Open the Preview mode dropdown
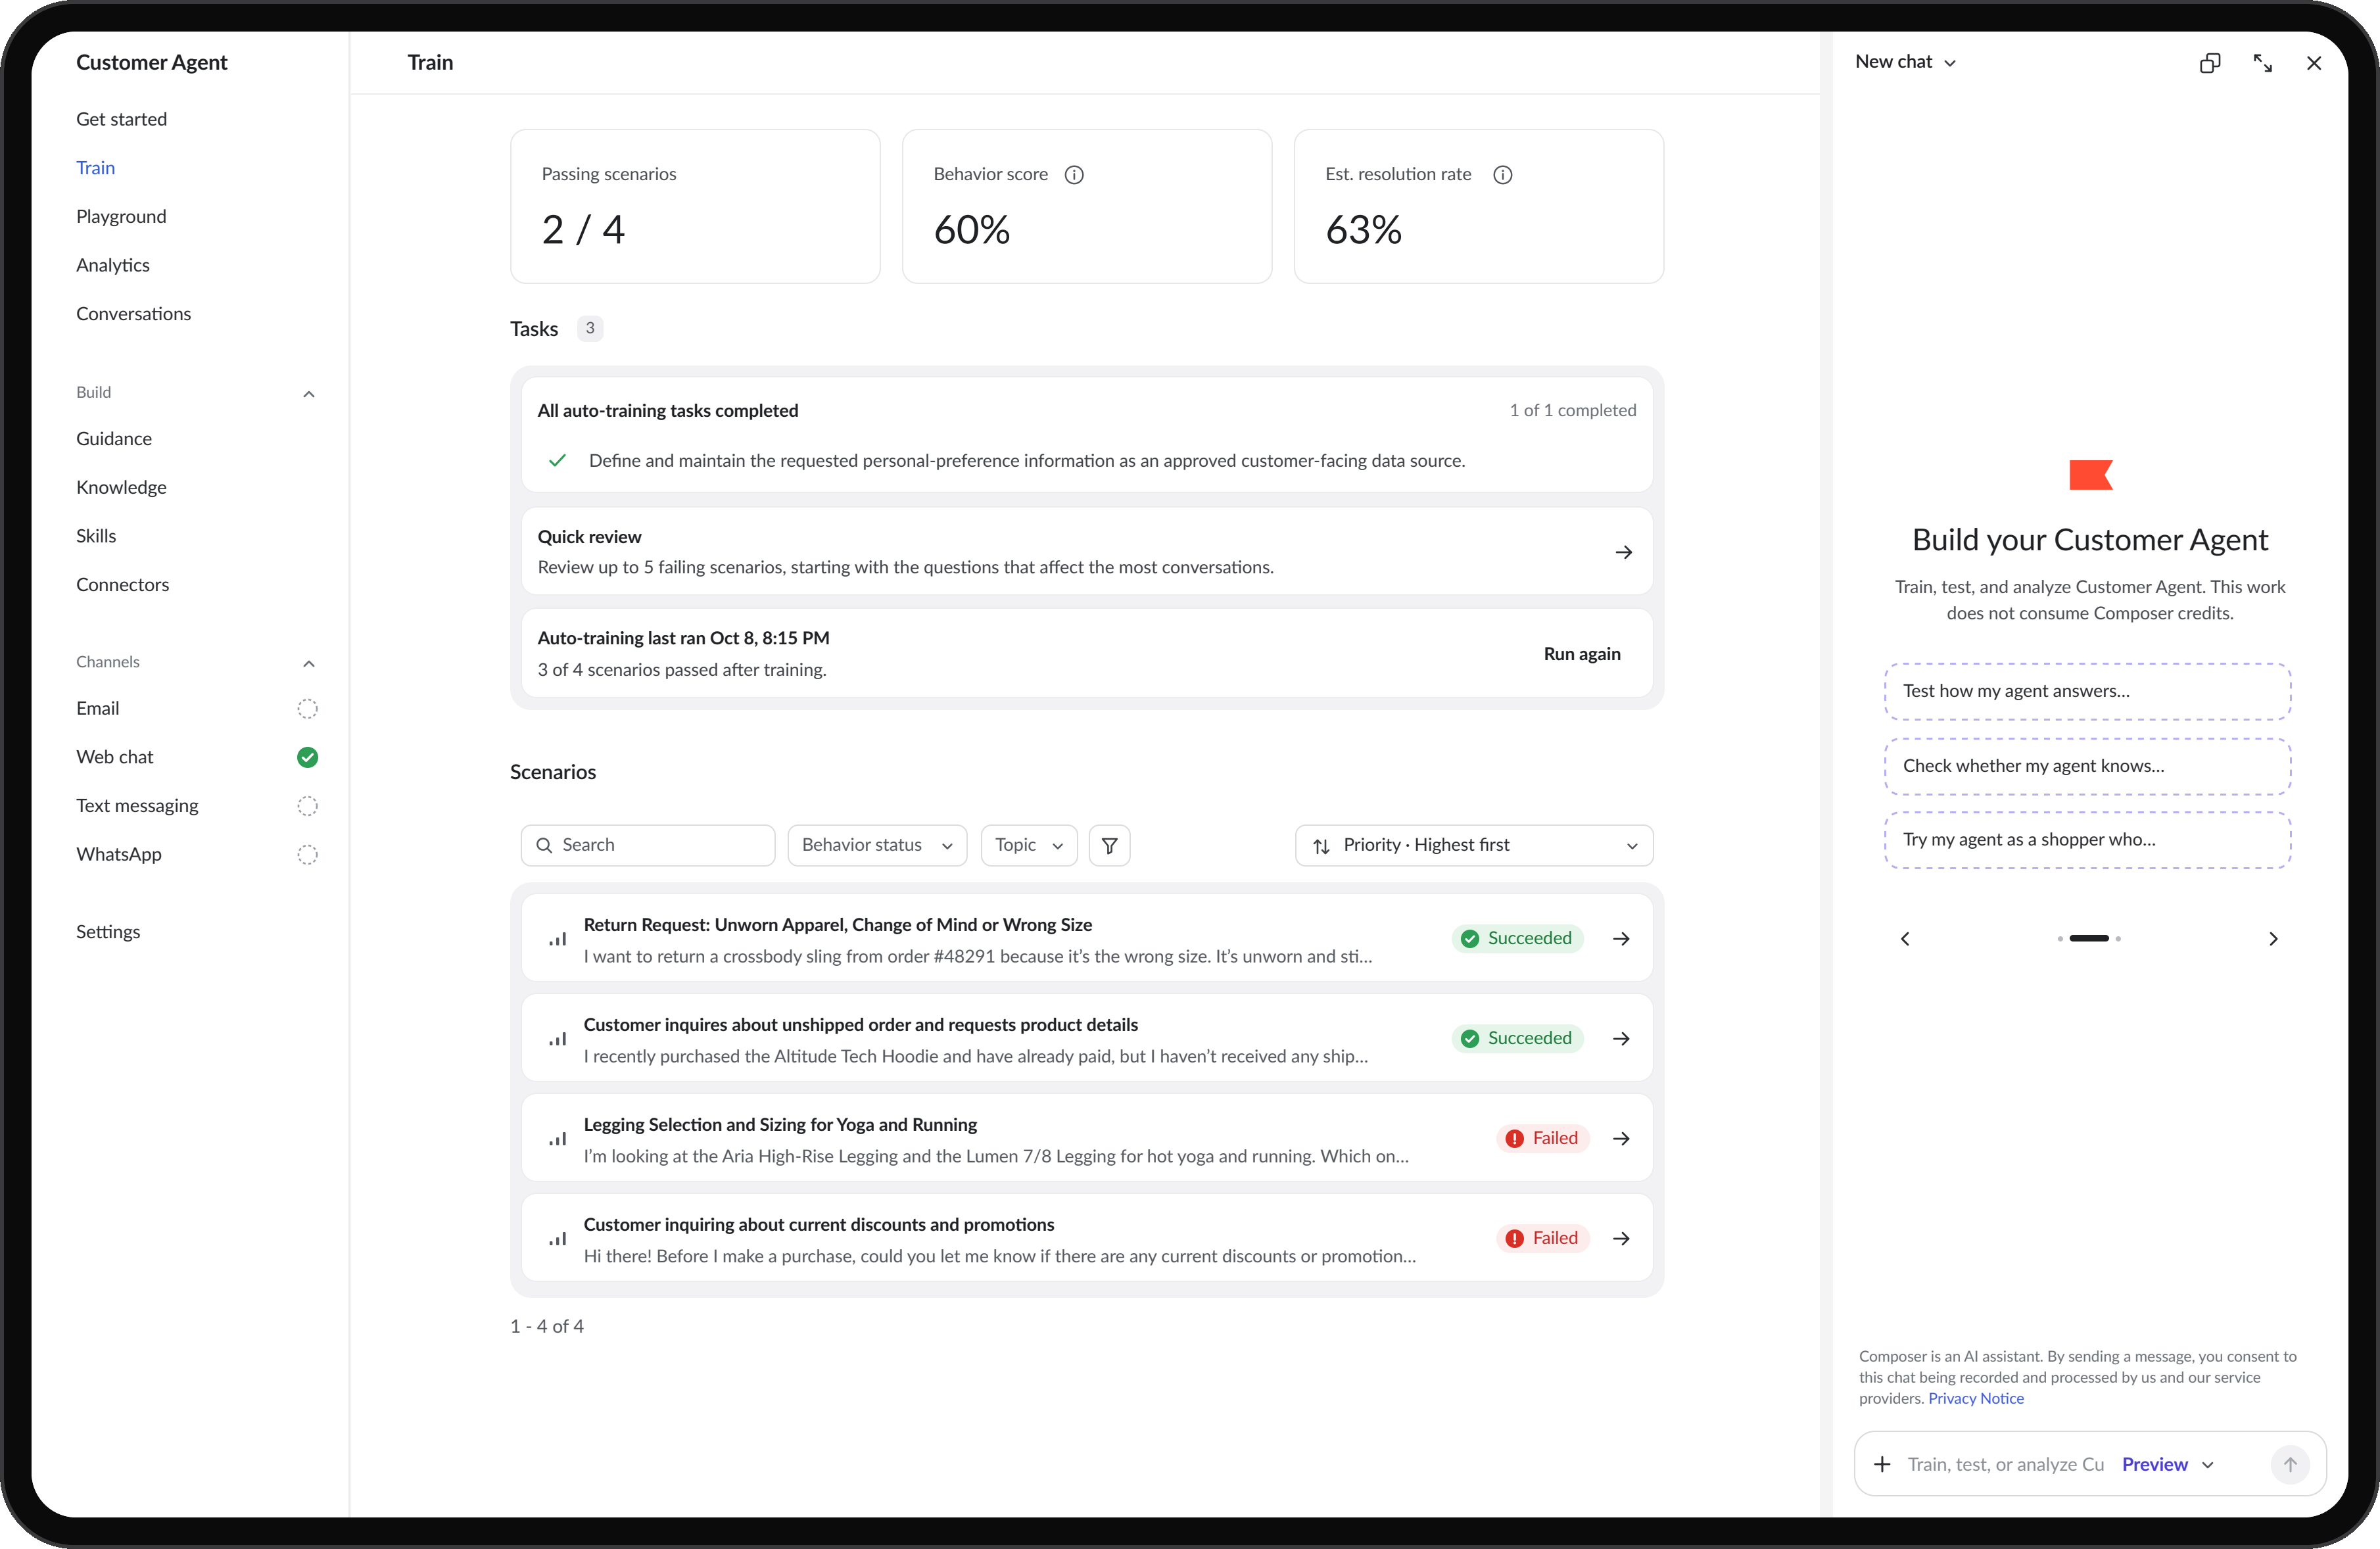 [x=2168, y=1464]
